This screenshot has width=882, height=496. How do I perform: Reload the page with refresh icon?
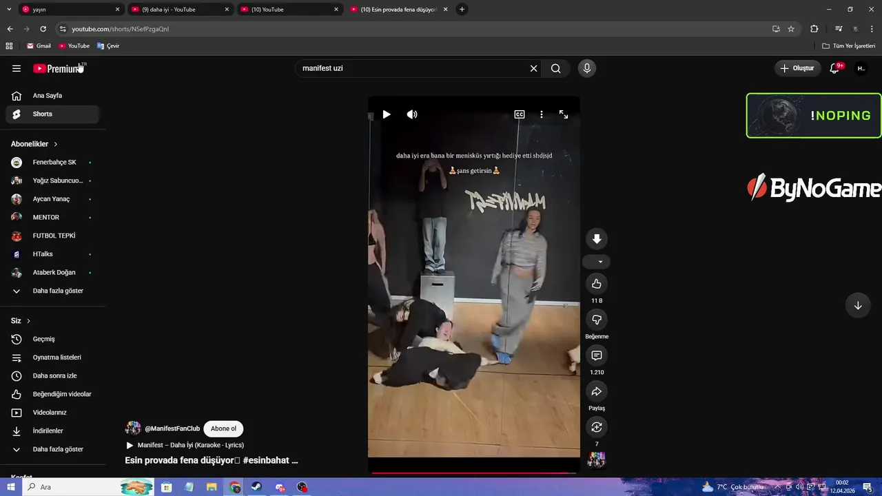pyautogui.click(x=43, y=29)
